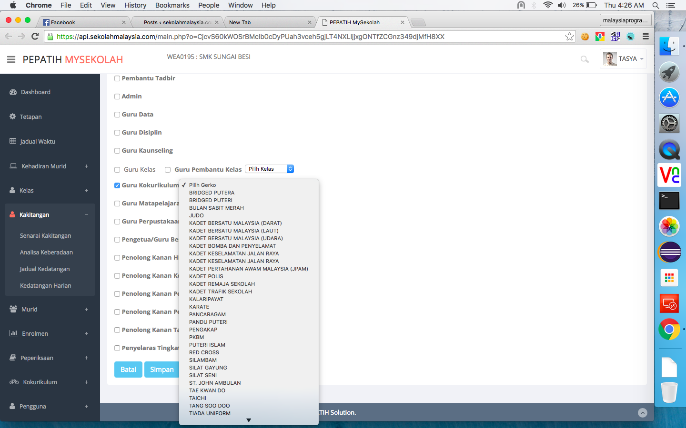Open Finder from the dock
This screenshot has width=686, height=428.
669,47
